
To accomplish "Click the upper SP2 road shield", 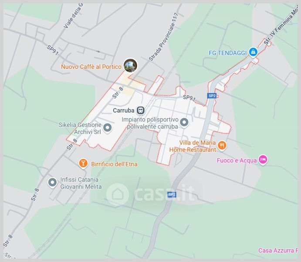I will point(212,96).
